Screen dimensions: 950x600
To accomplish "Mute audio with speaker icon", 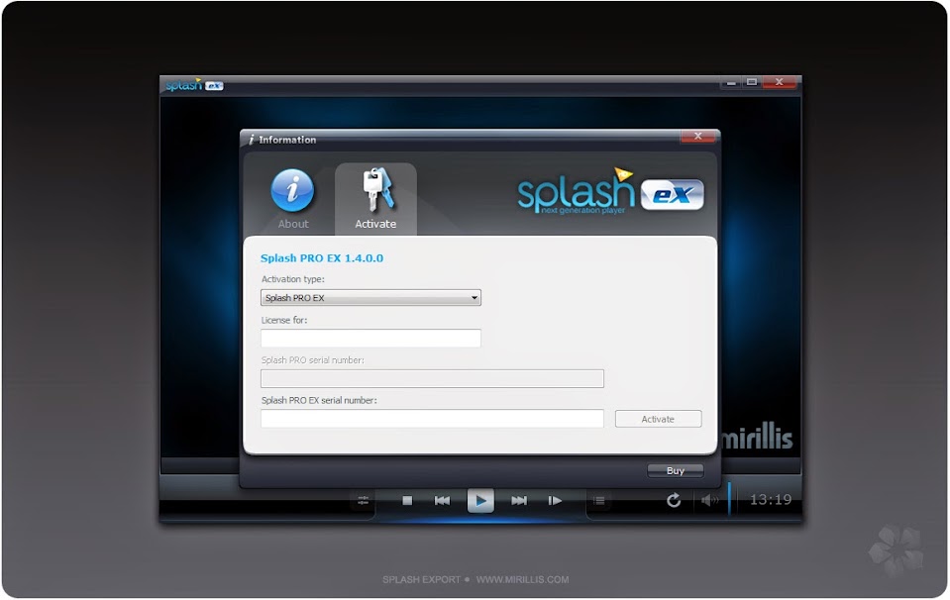I will (x=709, y=500).
